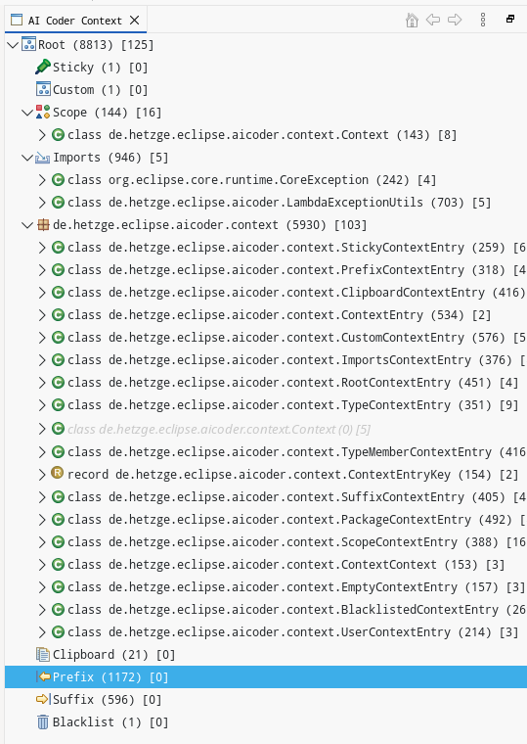
Task: Expand the TypeContextEntry class node
Action: [x=42, y=404]
